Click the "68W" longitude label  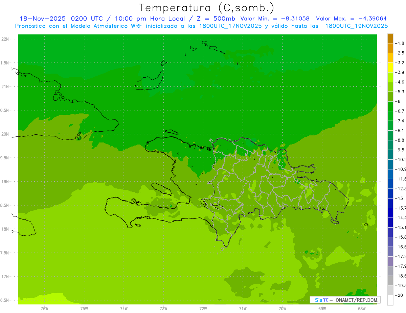(362, 308)
